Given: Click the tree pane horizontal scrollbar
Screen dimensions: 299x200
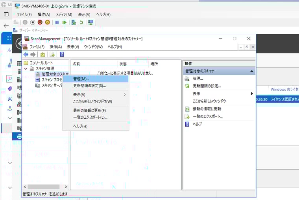Looking at the screenshot, I should click(45, 187).
